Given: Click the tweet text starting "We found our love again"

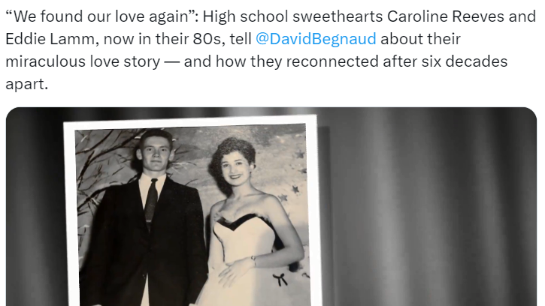Looking at the screenshot, I should (x=271, y=50).
